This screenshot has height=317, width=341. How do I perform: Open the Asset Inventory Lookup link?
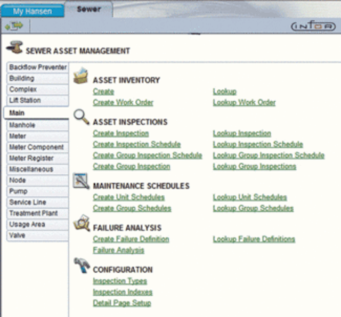click(225, 92)
